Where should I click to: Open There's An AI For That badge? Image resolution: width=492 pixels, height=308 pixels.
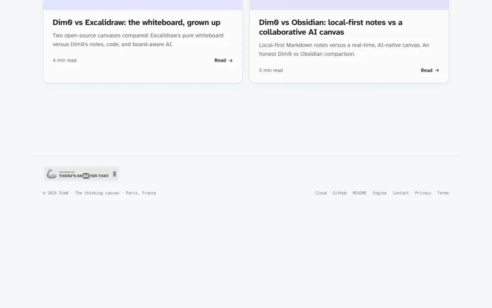(82, 174)
